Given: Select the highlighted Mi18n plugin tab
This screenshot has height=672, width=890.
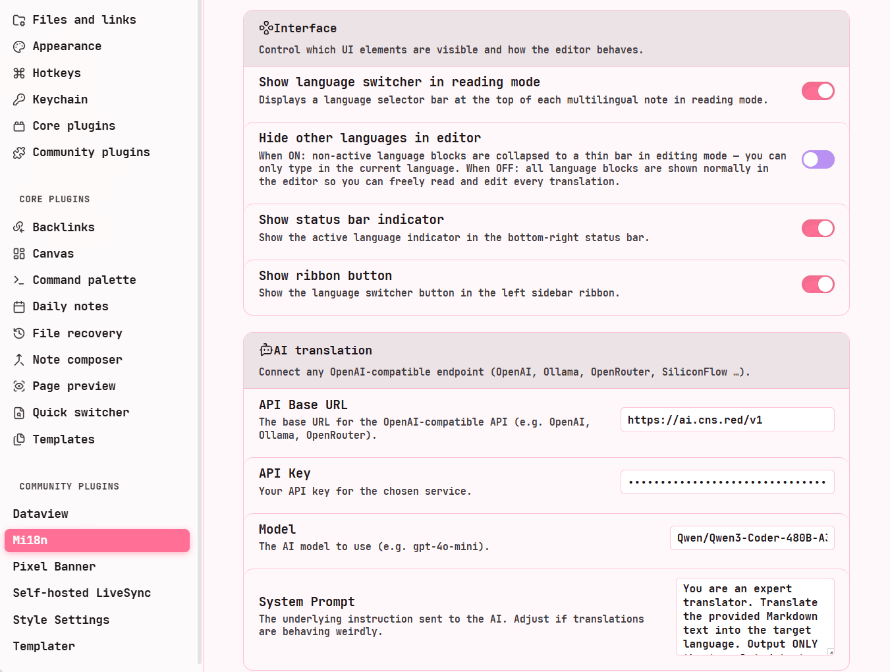Looking at the screenshot, I should point(97,540).
